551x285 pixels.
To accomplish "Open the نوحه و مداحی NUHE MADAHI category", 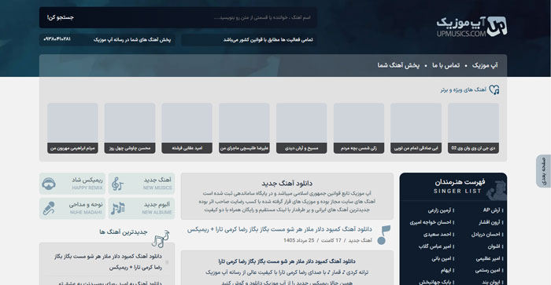I will pyautogui.click(x=72, y=208).
